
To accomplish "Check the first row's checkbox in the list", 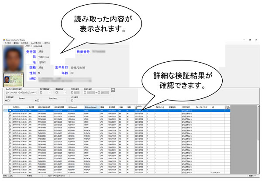I will click(10, 111).
